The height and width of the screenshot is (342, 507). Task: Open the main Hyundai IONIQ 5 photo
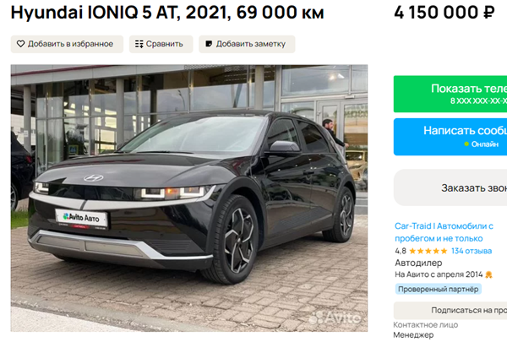tap(189, 198)
